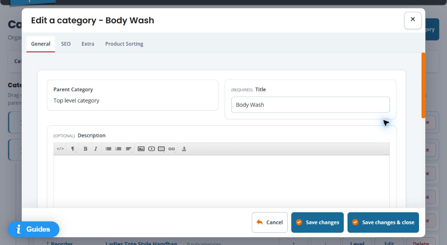Screen dimensions: 447x245
Task: Open the SEO tab
Action: (66, 44)
